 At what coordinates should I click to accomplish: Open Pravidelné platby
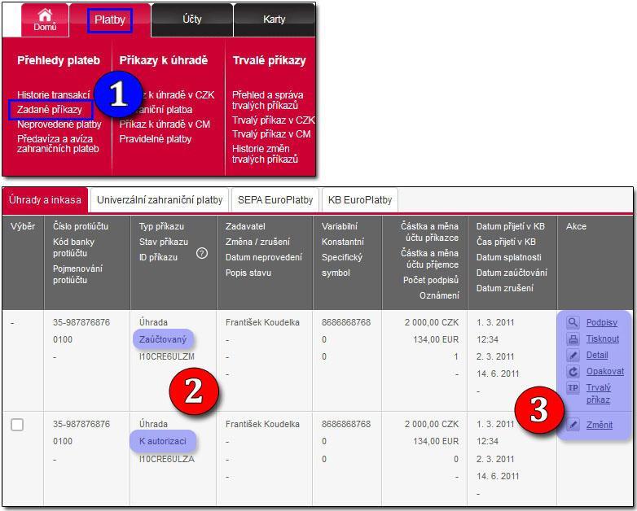click(x=156, y=139)
